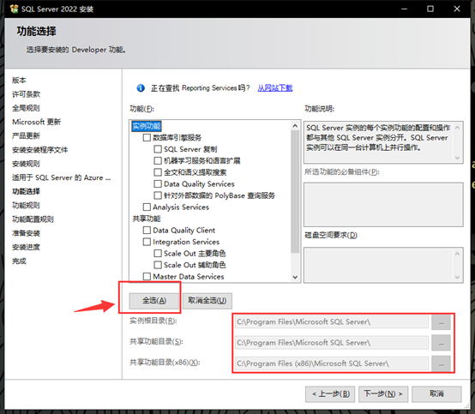Image resolution: width=475 pixels, height=414 pixels.
Task: Click the blue information icon beside Reporting Services
Action: (141, 88)
